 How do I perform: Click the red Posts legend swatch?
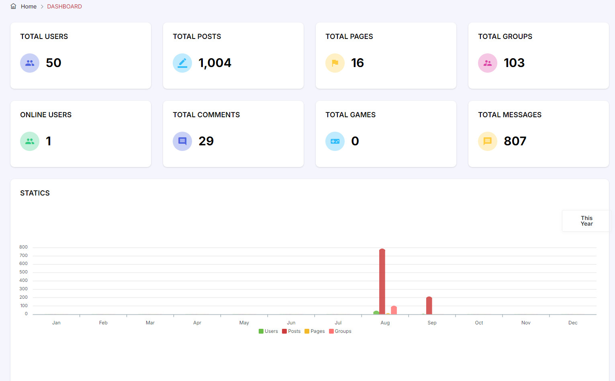click(284, 331)
